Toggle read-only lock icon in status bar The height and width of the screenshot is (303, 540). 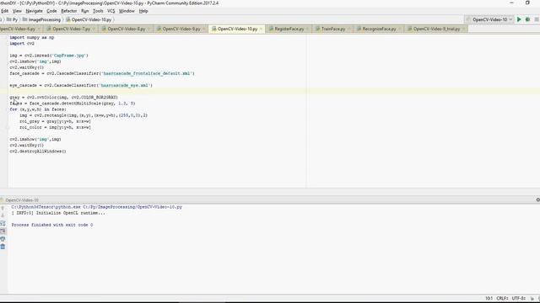[x=532, y=298]
